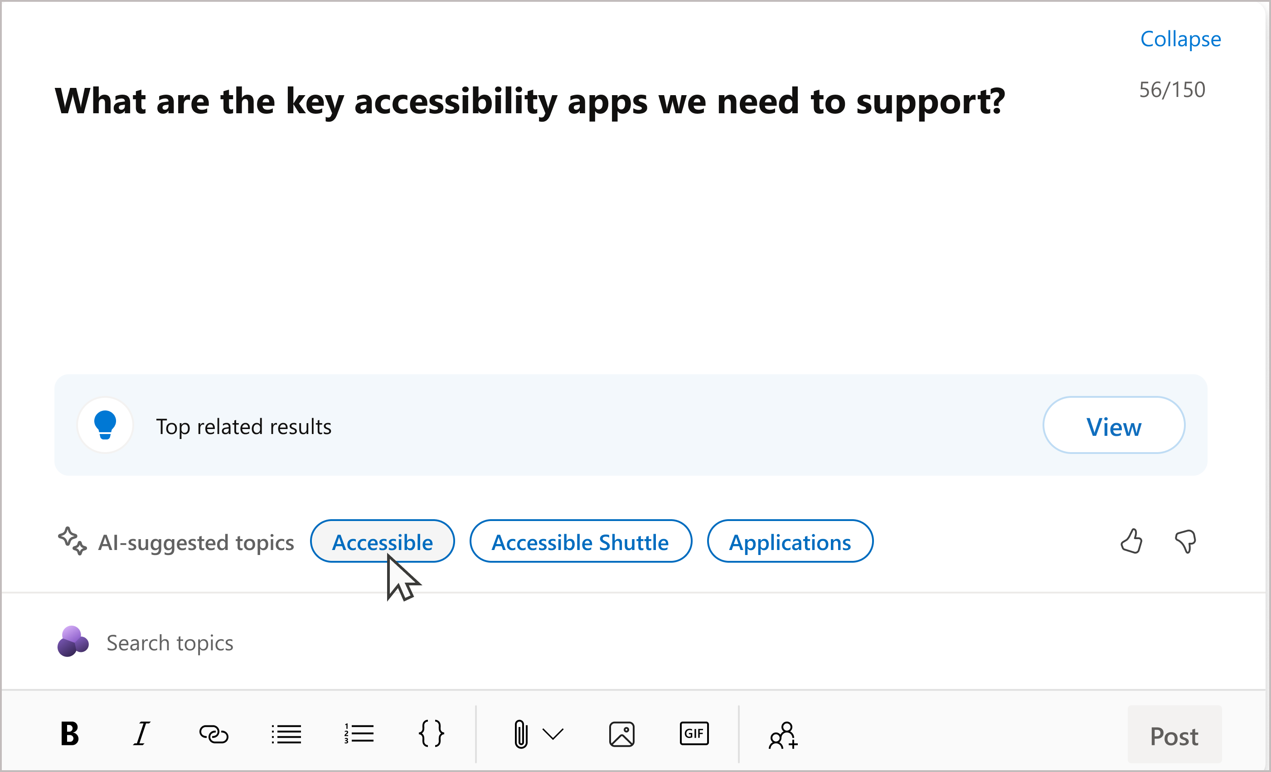The image size is (1271, 772).
Task: Click the GIF insert icon
Action: (694, 734)
